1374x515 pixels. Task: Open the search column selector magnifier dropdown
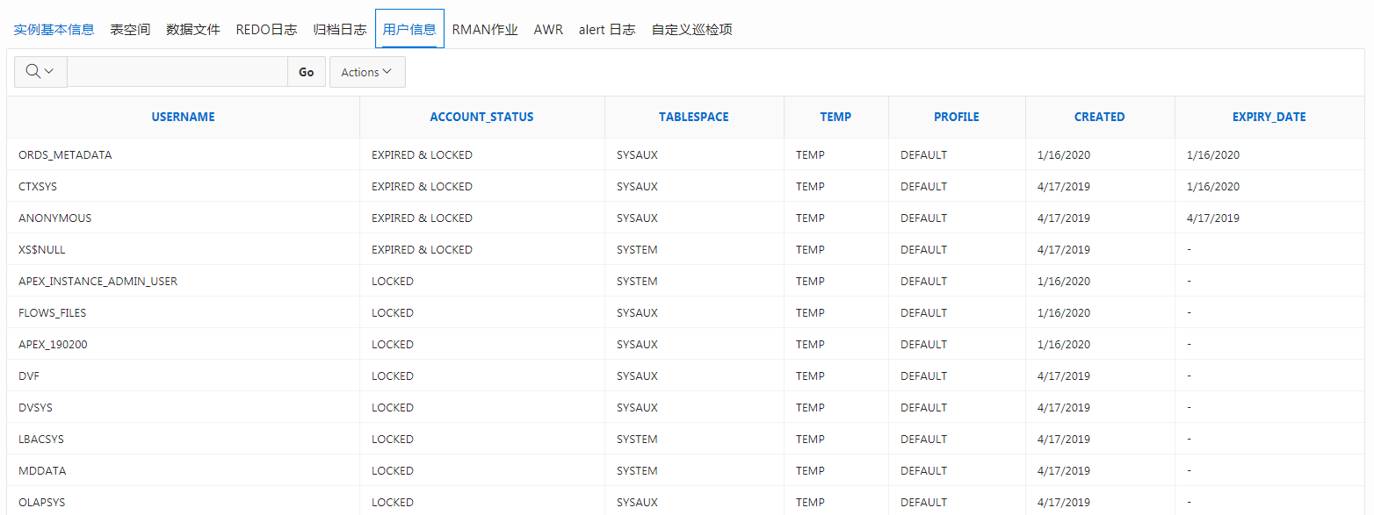tap(40, 72)
